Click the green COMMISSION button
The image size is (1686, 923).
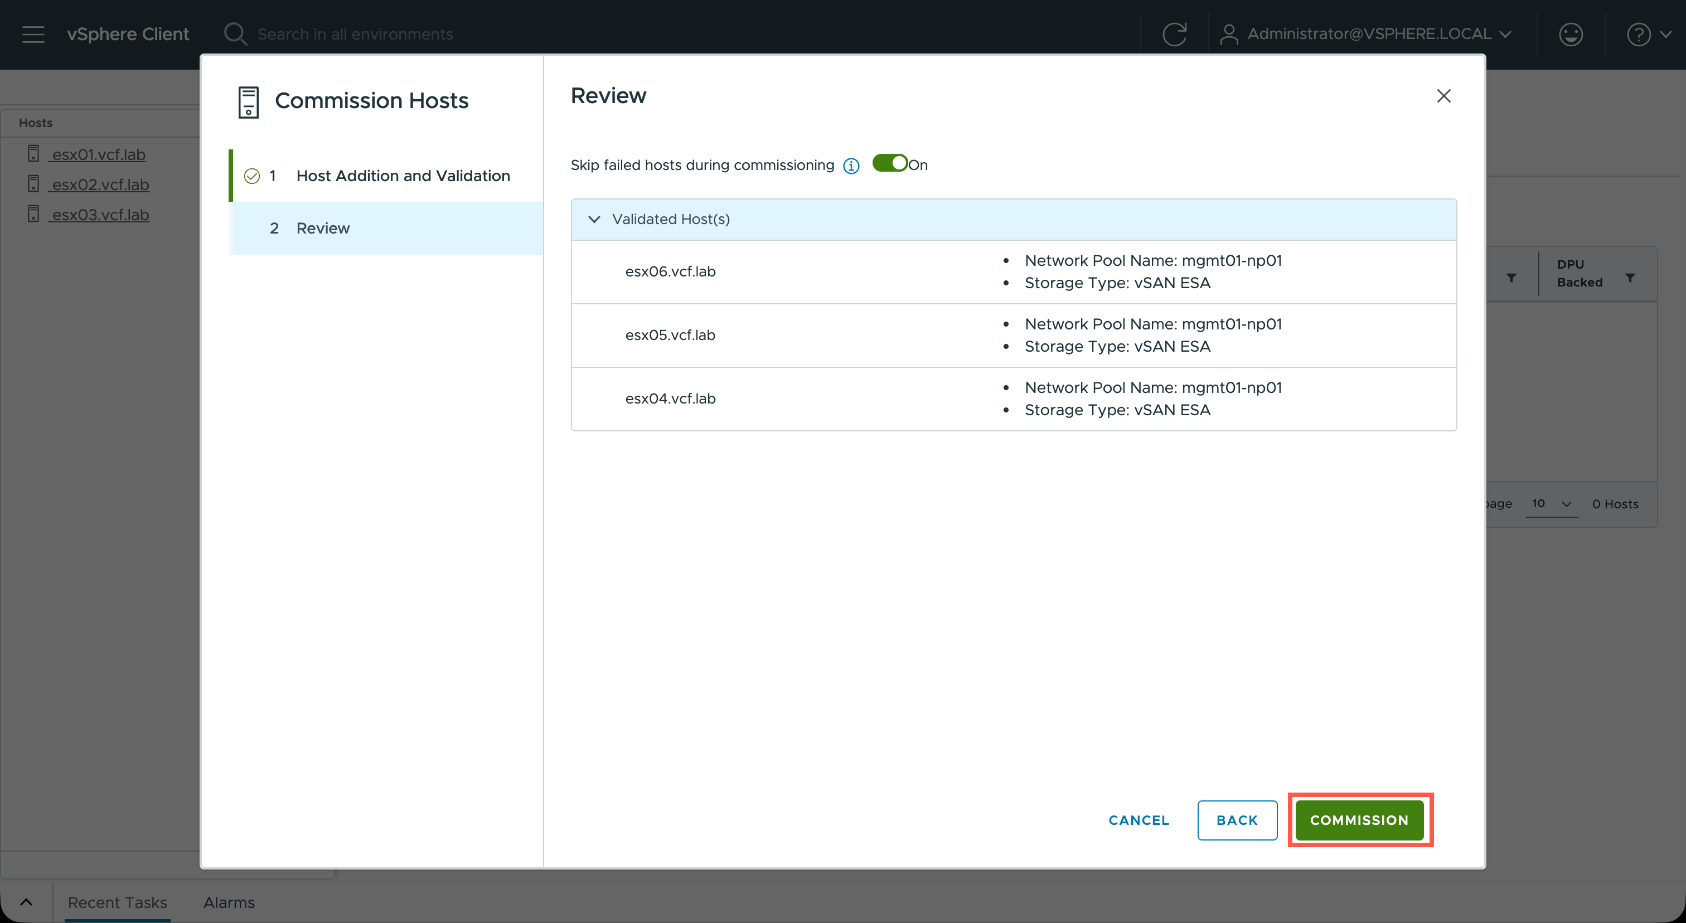[x=1359, y=820]
